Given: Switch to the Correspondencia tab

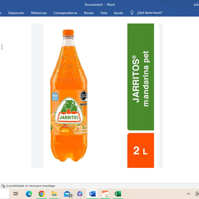Looking at the screenshot, I should coord(65,13).
